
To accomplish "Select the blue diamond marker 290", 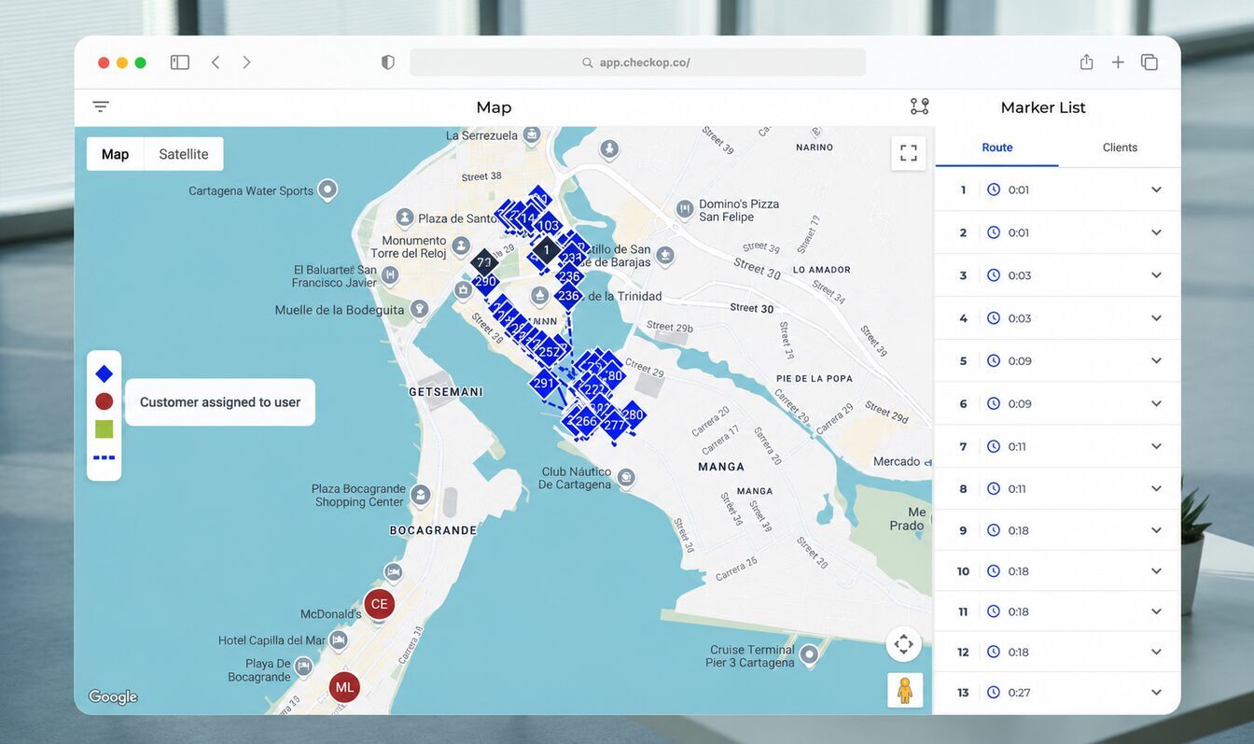I will point(485,281).
